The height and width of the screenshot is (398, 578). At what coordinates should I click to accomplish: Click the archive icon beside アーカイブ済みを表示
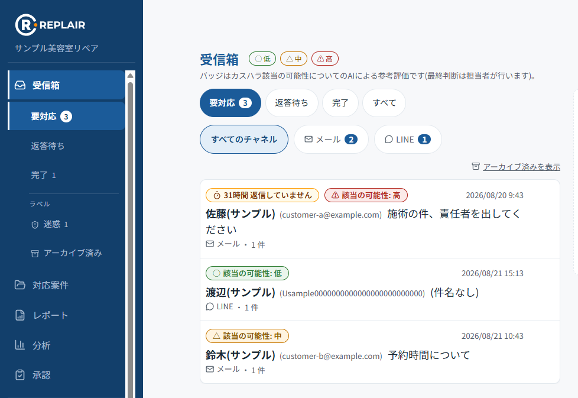[x=476, y=166]
